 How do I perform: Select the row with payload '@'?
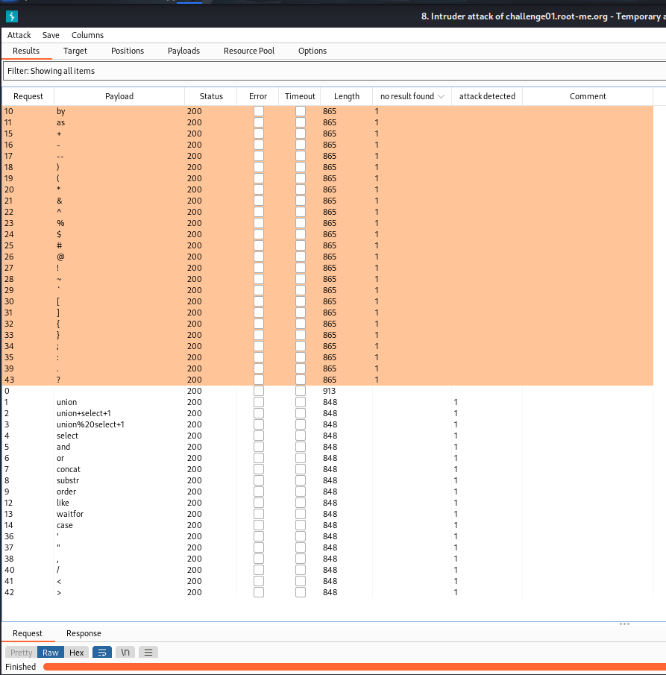pyautogui.click(x=327, y=257)
